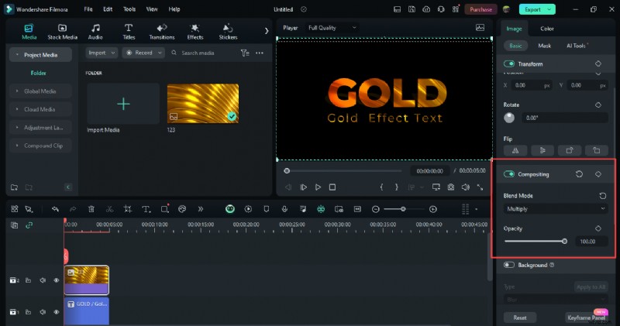Adjust the Opacity slider
This screenshot has height=326, width=620.
pyautogui.click(x=536, y=242)
